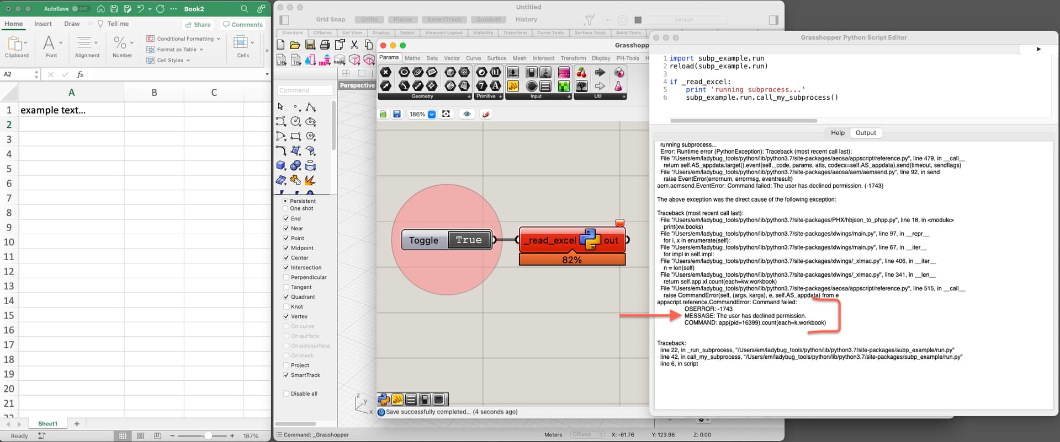This screenshot has height=442, width=1060.
Task: Click the Python icon on _read_excel component
Action: point(590,240)
